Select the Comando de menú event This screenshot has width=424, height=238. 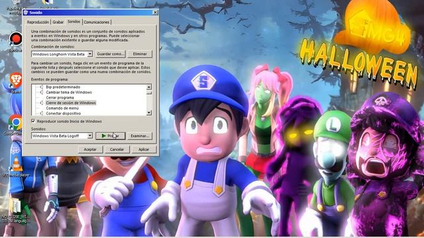coord(62,108)
